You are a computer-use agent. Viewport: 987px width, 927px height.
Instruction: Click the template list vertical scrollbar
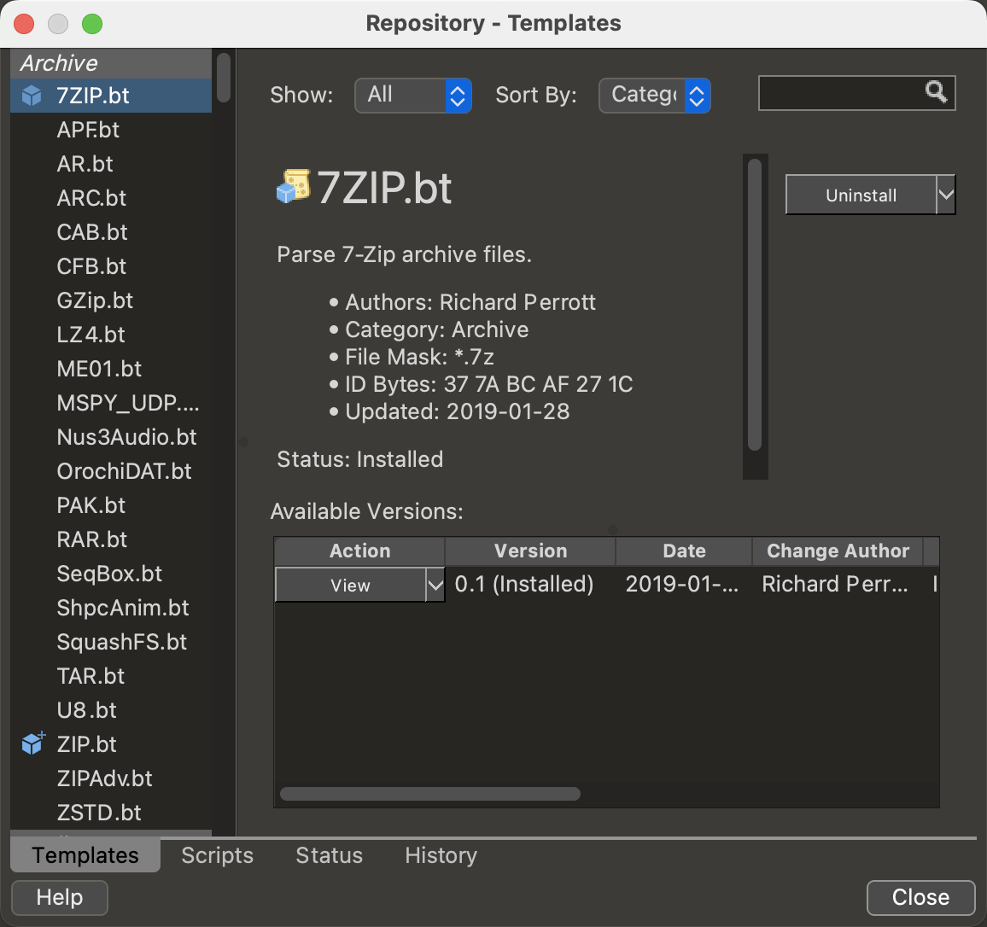click(224, 78)
